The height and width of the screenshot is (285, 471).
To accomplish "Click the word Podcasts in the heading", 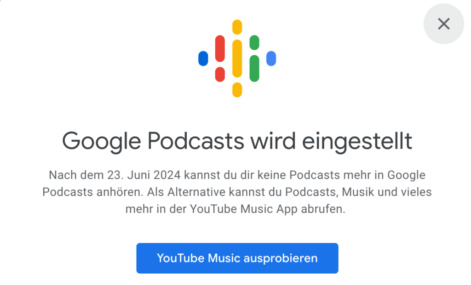I will pos(196,141).
